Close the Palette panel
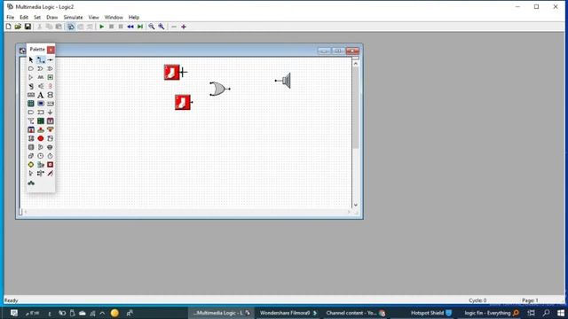The height and width of the screenshot is (319, 568). point(51,50)
